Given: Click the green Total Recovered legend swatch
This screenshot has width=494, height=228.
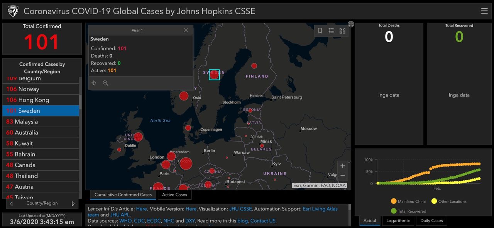Looking at the screenshot, I should point(394,211).
